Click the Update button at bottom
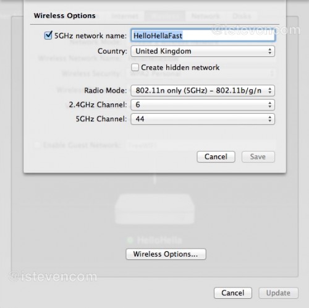The width and height of the screenshot is (309, 308). point(278,293)
